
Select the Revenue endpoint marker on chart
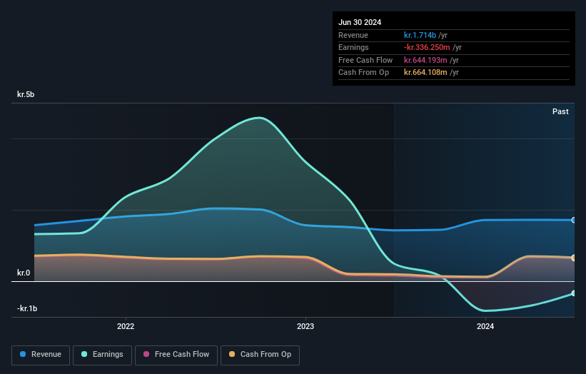(x=574, y=220)
